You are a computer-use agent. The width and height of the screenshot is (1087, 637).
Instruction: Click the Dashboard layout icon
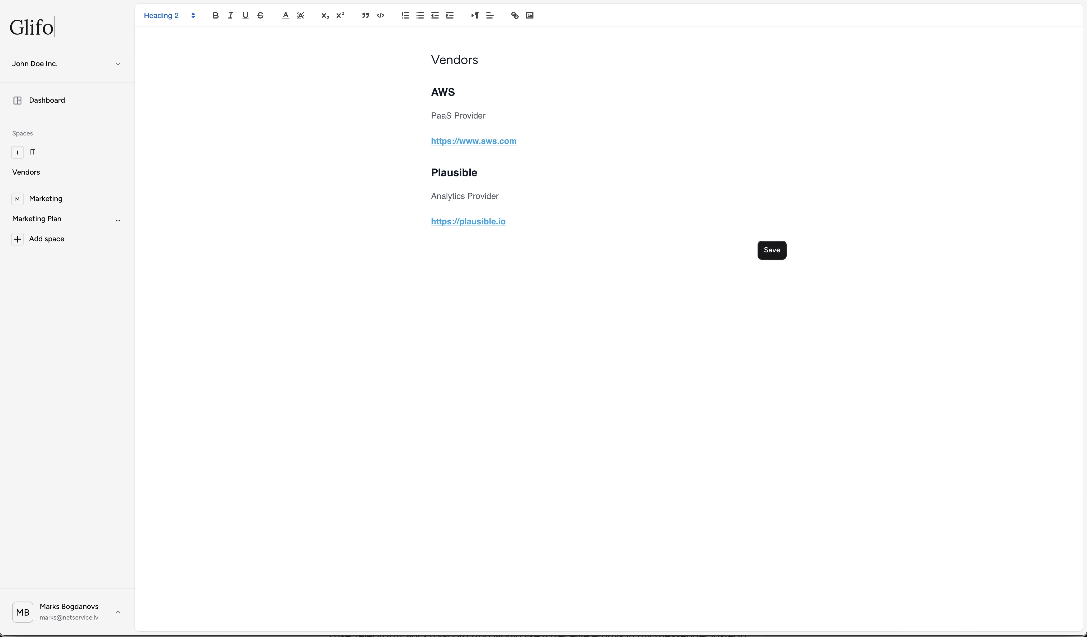[17, 101]
